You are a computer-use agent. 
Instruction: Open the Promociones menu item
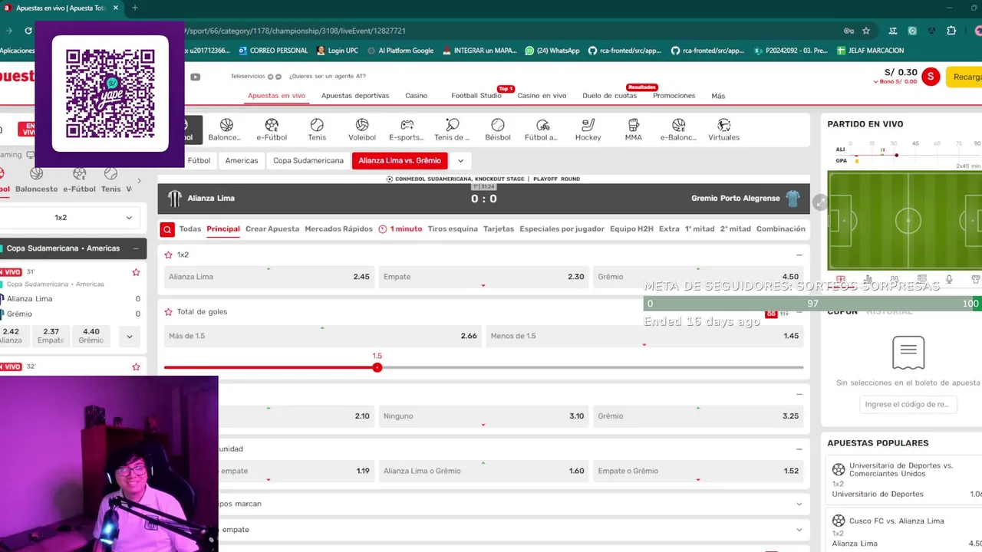pos(674,96)
